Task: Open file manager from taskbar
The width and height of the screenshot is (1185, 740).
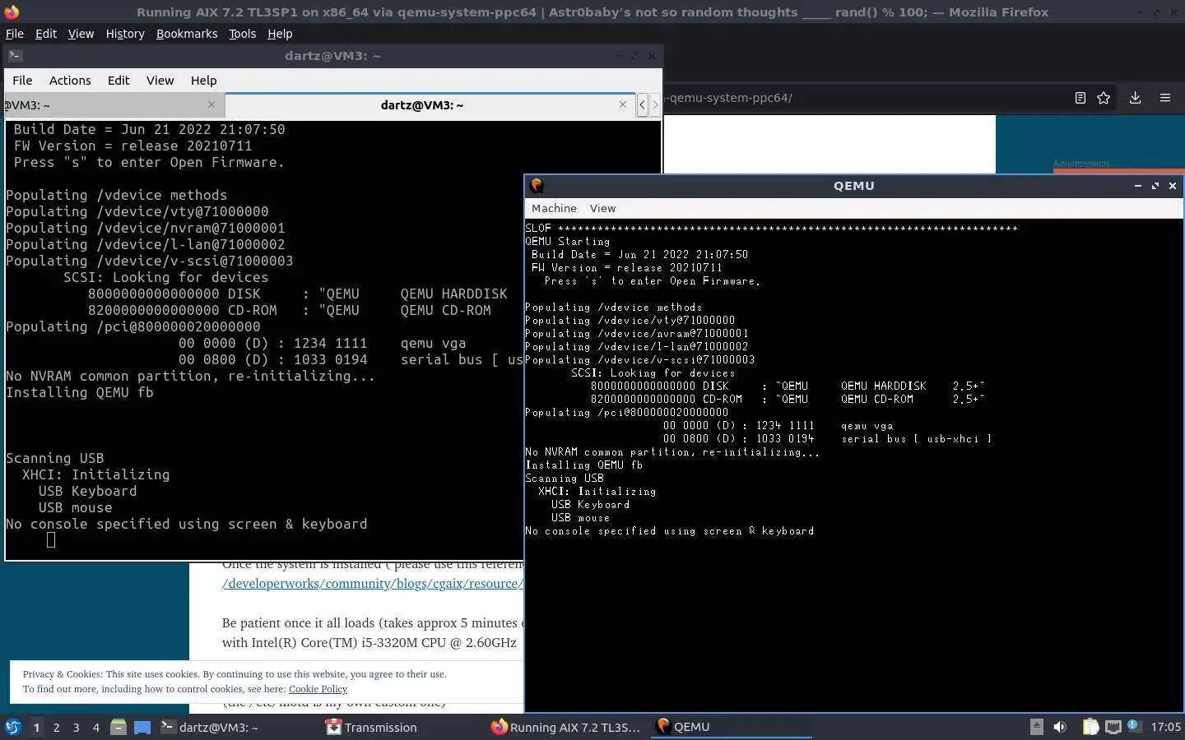Action: pos(118,727)
